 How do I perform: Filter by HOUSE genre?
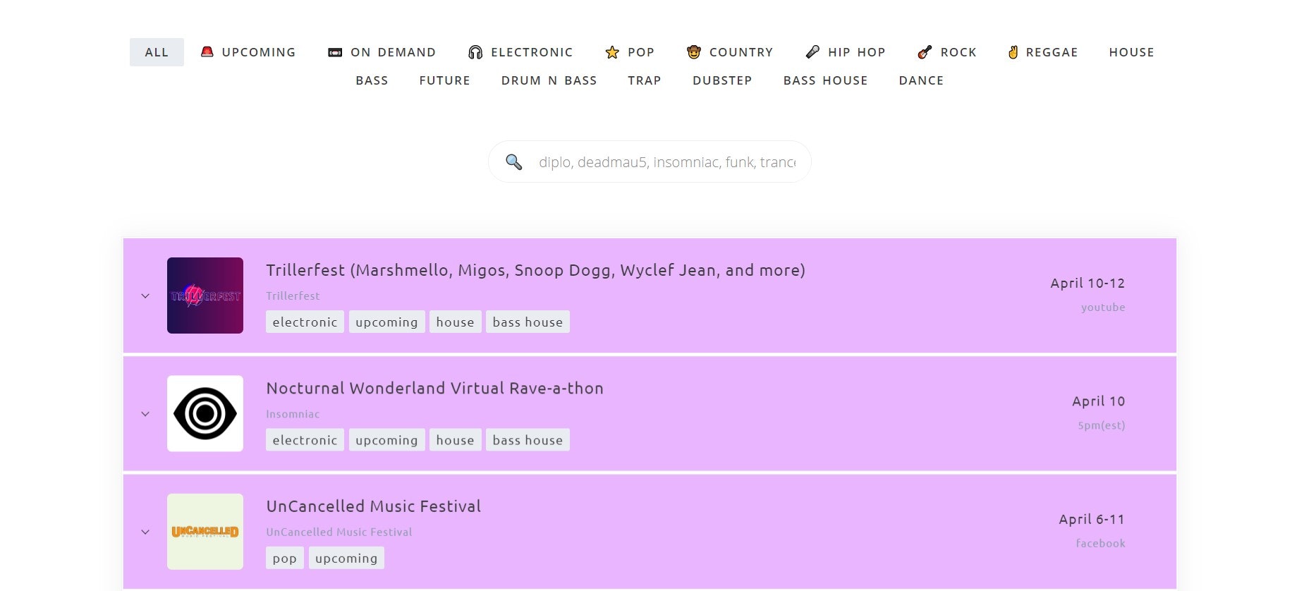pos(1131,52)
